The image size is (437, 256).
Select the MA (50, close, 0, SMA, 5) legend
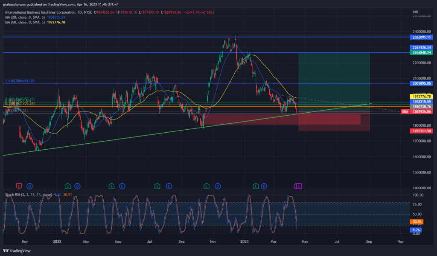coord(25,22)
